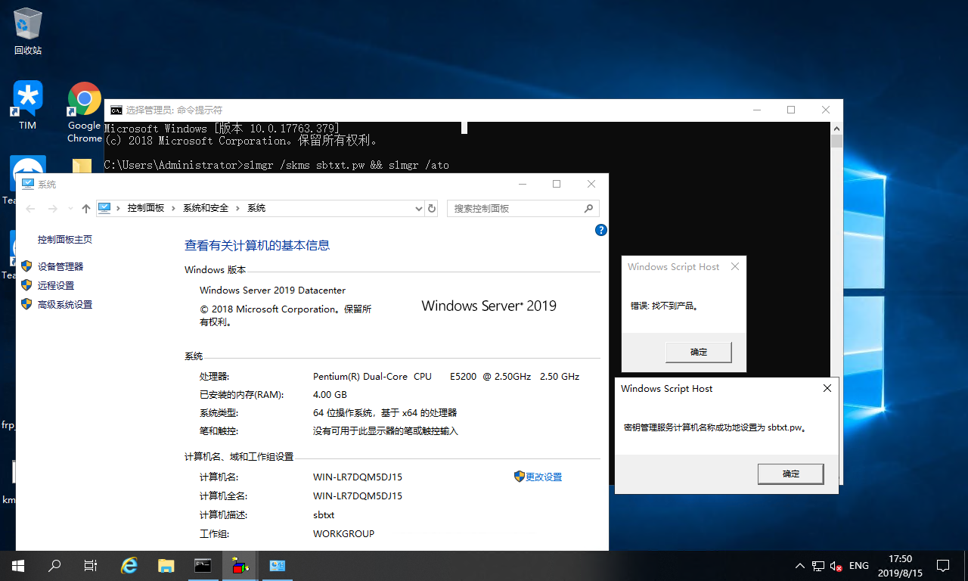
Task: Open 远程设置 link
Action: tap(56, 285)
